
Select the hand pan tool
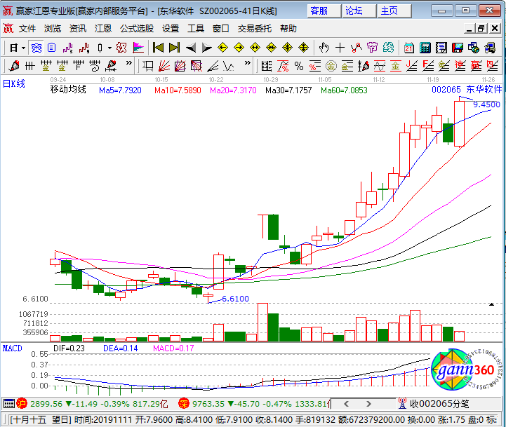pos(324,48)
